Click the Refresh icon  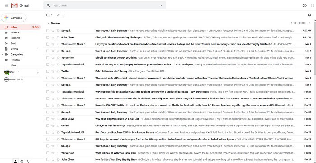click(x=58, y=15)
